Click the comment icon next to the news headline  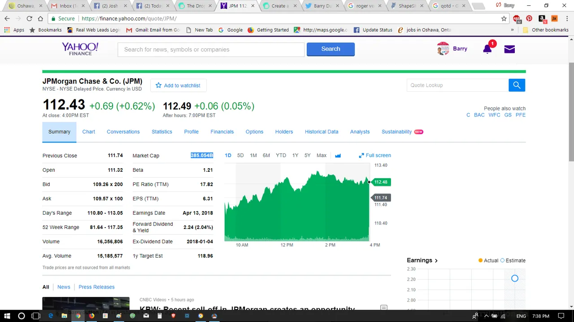point(383,308)
